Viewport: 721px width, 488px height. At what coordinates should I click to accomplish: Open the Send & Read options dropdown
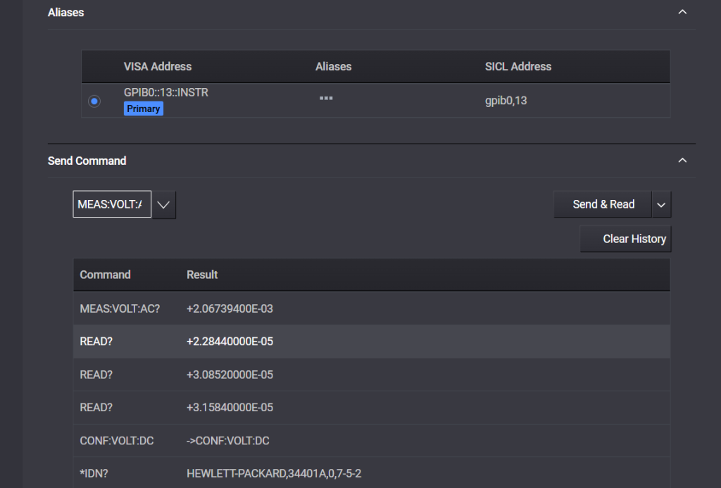pyautogui.click(x=661, y=205)
